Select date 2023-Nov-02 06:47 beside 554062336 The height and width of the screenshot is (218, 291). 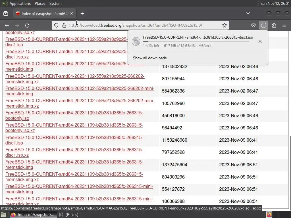(x=238, y=91)
